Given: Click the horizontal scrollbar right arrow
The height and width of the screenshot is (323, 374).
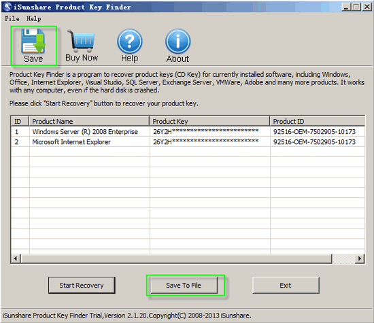Looking at the screenshot, I should [x=360, y=258].
